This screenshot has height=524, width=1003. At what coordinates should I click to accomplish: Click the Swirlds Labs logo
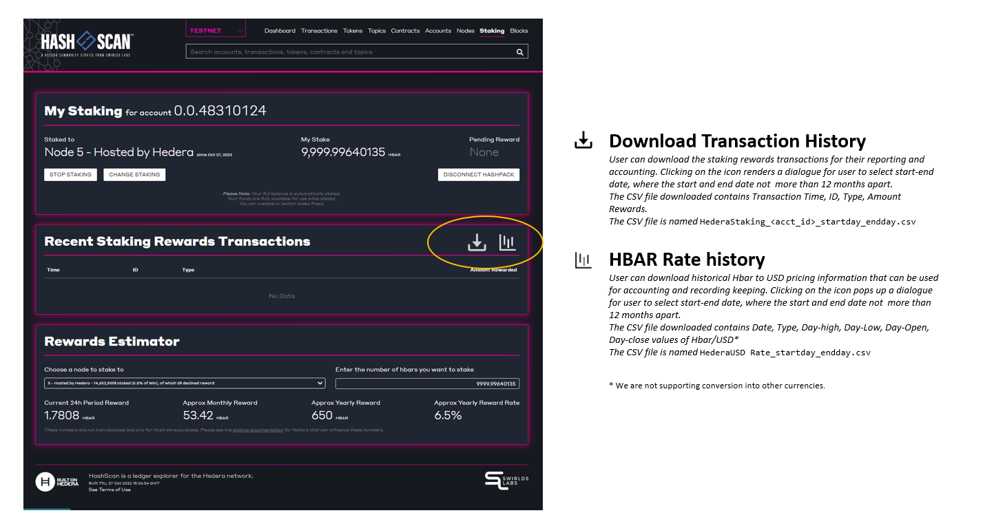[x=505, y=481]
